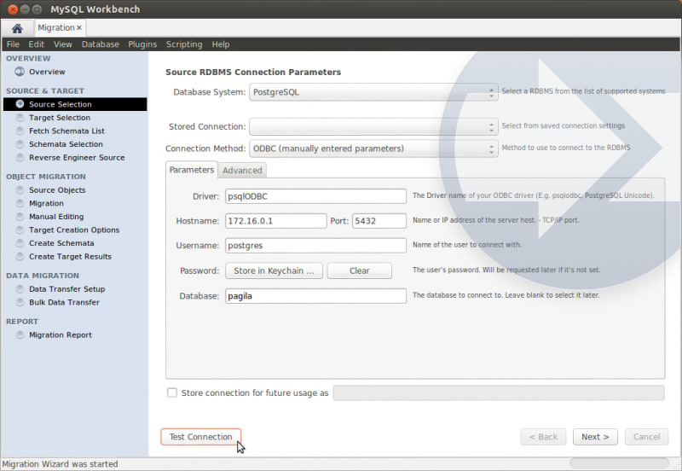This screenshot has height=471, width=682.
Task: Enable Store connection for future usage checkbox
Action: click(172, 392)
